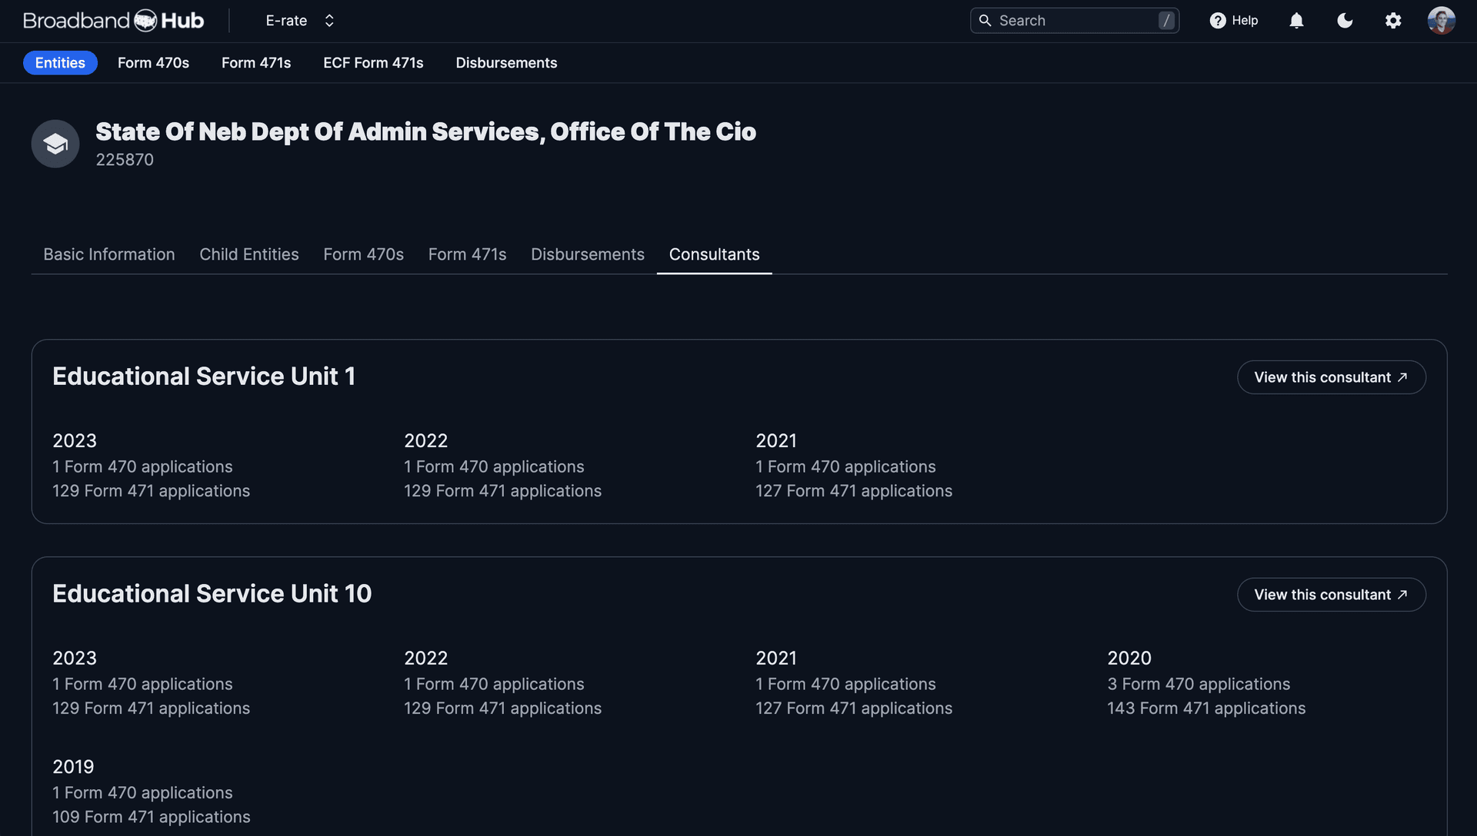This screenshot has width=1477, height=836.
Task: Click the slash shortcut badge in search bar
Action: click(x=1167, y=20)
